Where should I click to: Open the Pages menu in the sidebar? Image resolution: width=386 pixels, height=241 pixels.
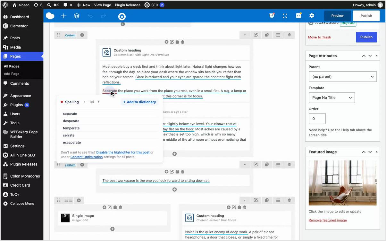pyautogui.click(x=22, y=56)
